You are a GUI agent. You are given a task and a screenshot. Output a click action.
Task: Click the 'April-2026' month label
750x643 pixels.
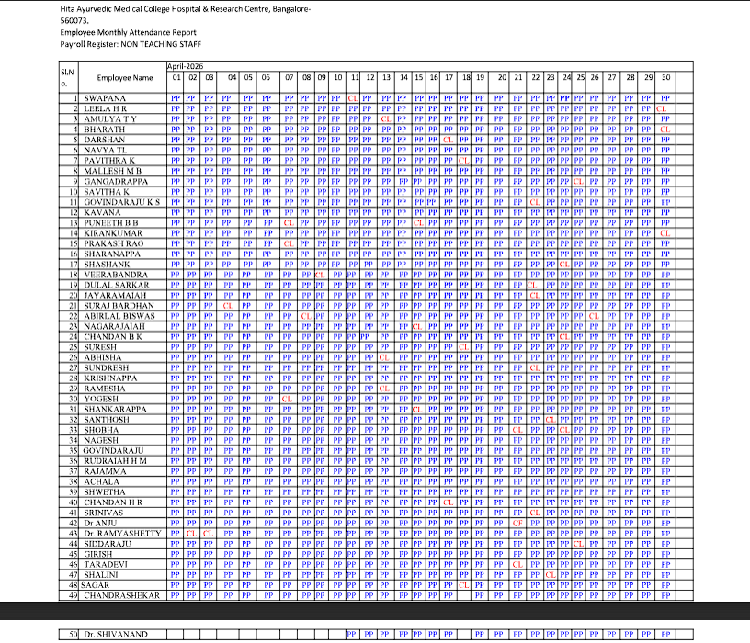[x=185, y=66]
